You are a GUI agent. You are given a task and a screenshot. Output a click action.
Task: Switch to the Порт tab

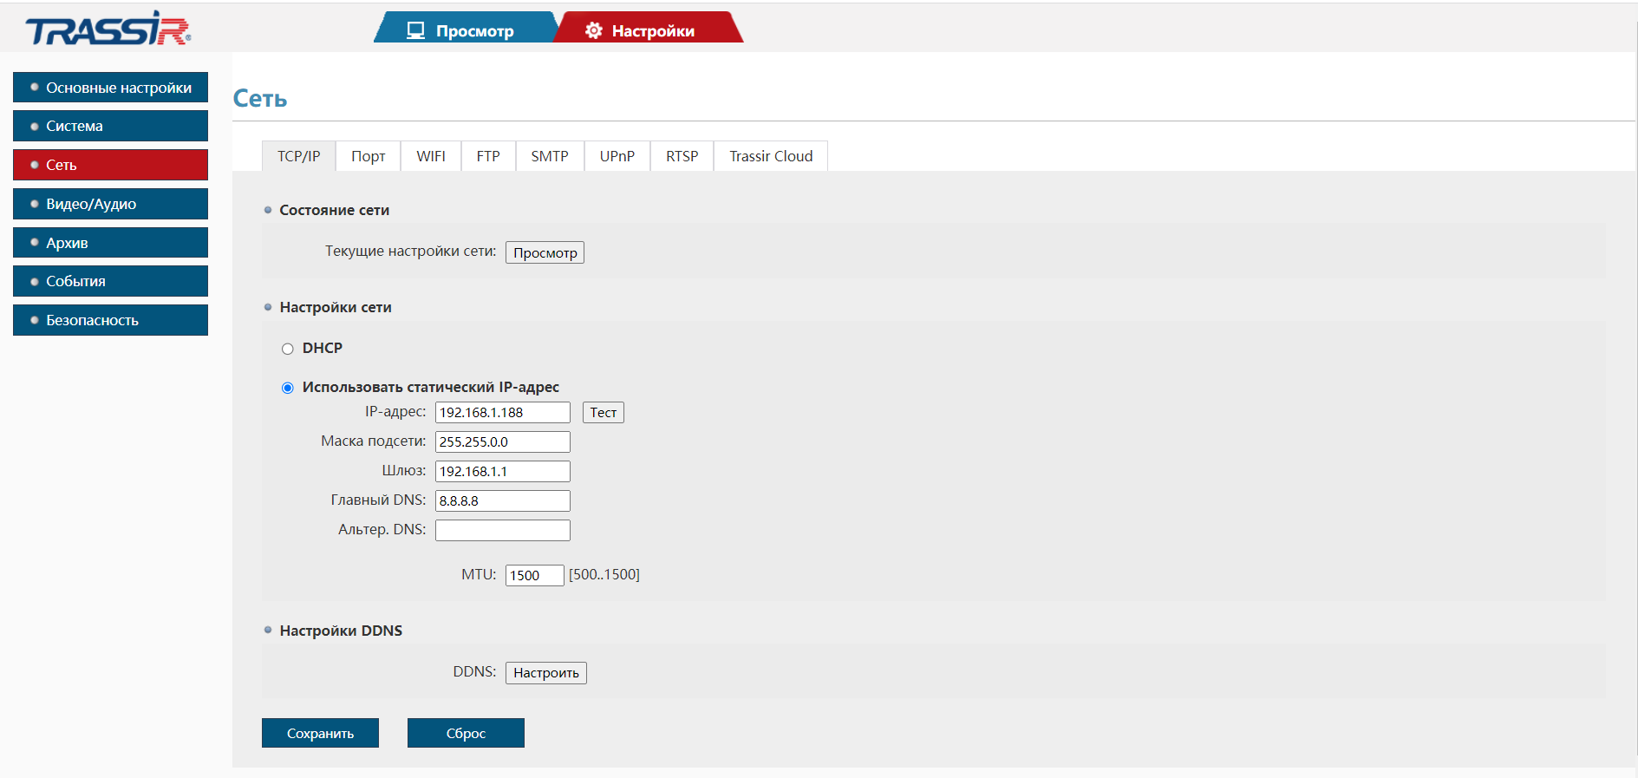(369, 156)
